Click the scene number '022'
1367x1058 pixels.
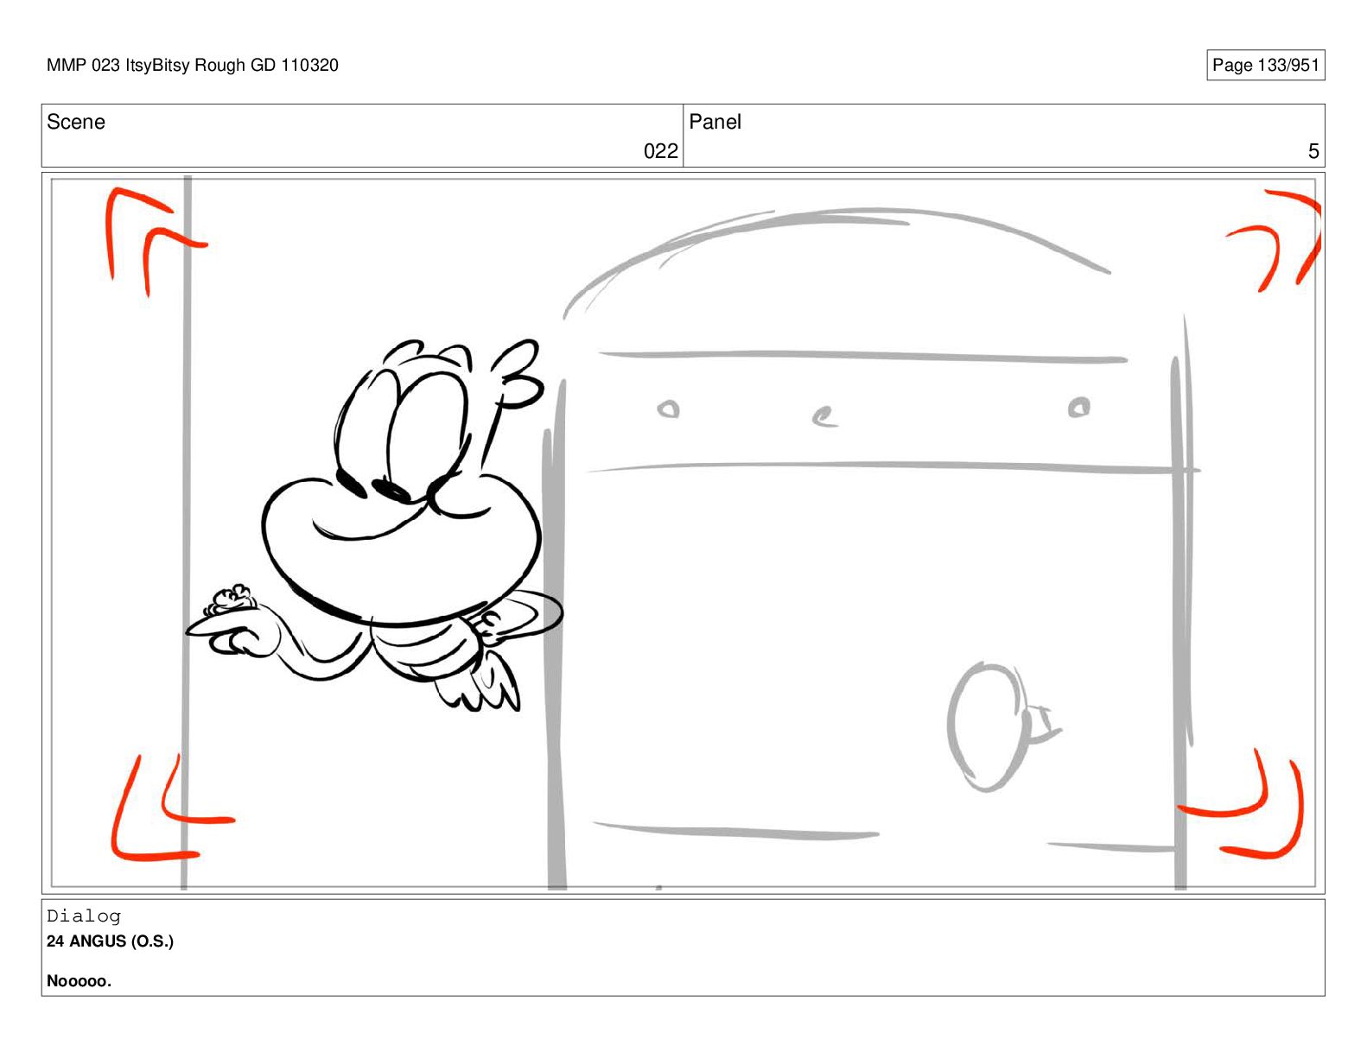[x=660, y=151]
